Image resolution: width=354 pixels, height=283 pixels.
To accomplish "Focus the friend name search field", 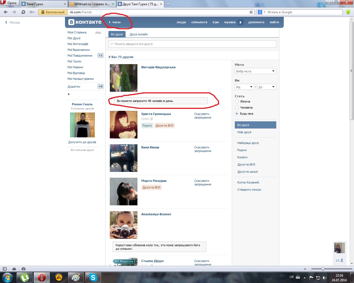I will coord(192,44).
